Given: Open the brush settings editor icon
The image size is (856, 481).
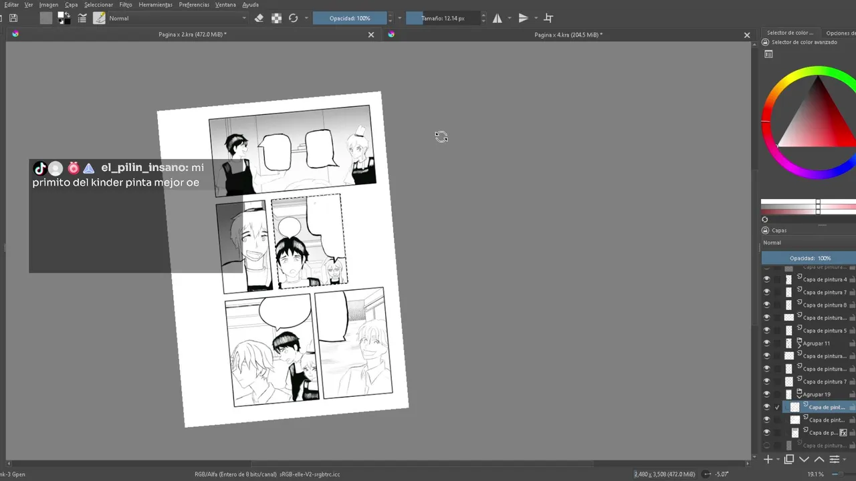Looking at the screenshot, I should 82,18.
